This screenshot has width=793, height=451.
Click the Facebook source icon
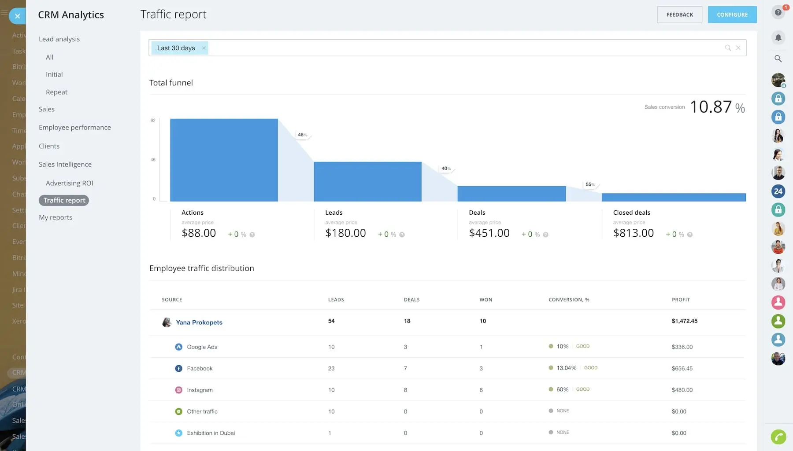pos(178,368)
